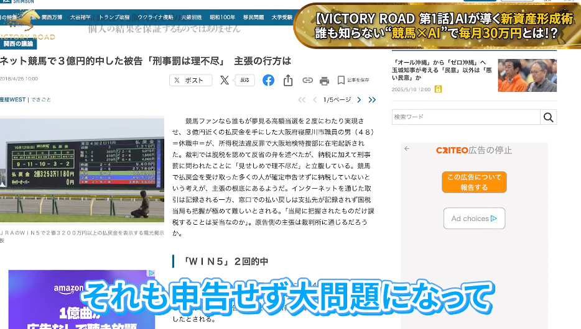Click the photo caption about JRA WIN5
Viewport: 581px width, 329px height.
point(82,237)
